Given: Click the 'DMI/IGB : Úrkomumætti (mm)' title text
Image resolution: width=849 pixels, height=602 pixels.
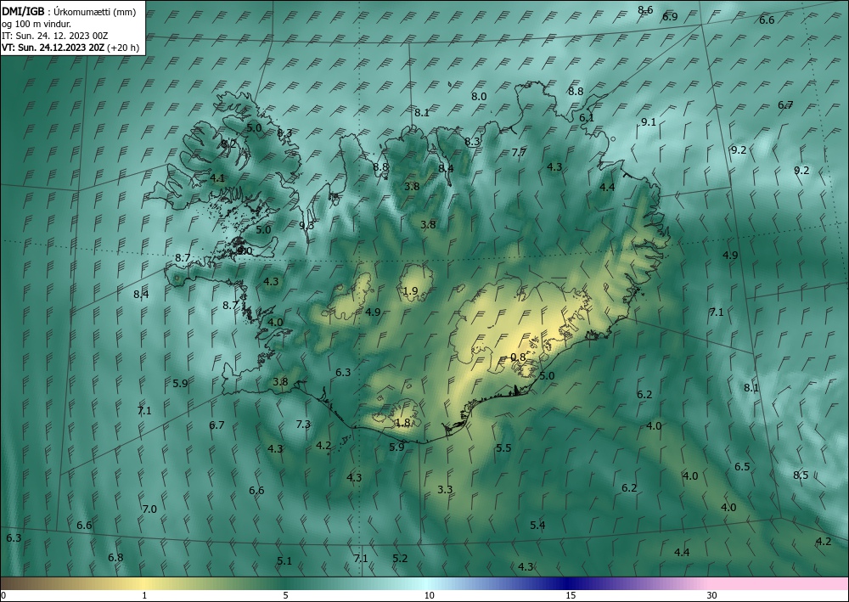Looking at the screenshot, I should click(69, 12).
